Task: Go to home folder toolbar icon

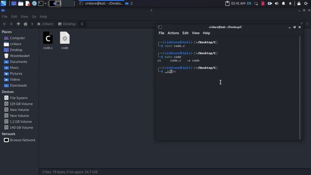Action: point(25,24)
